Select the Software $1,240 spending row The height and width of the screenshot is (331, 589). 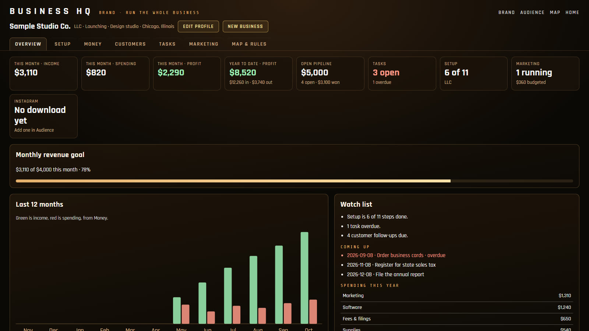[457, 307]
